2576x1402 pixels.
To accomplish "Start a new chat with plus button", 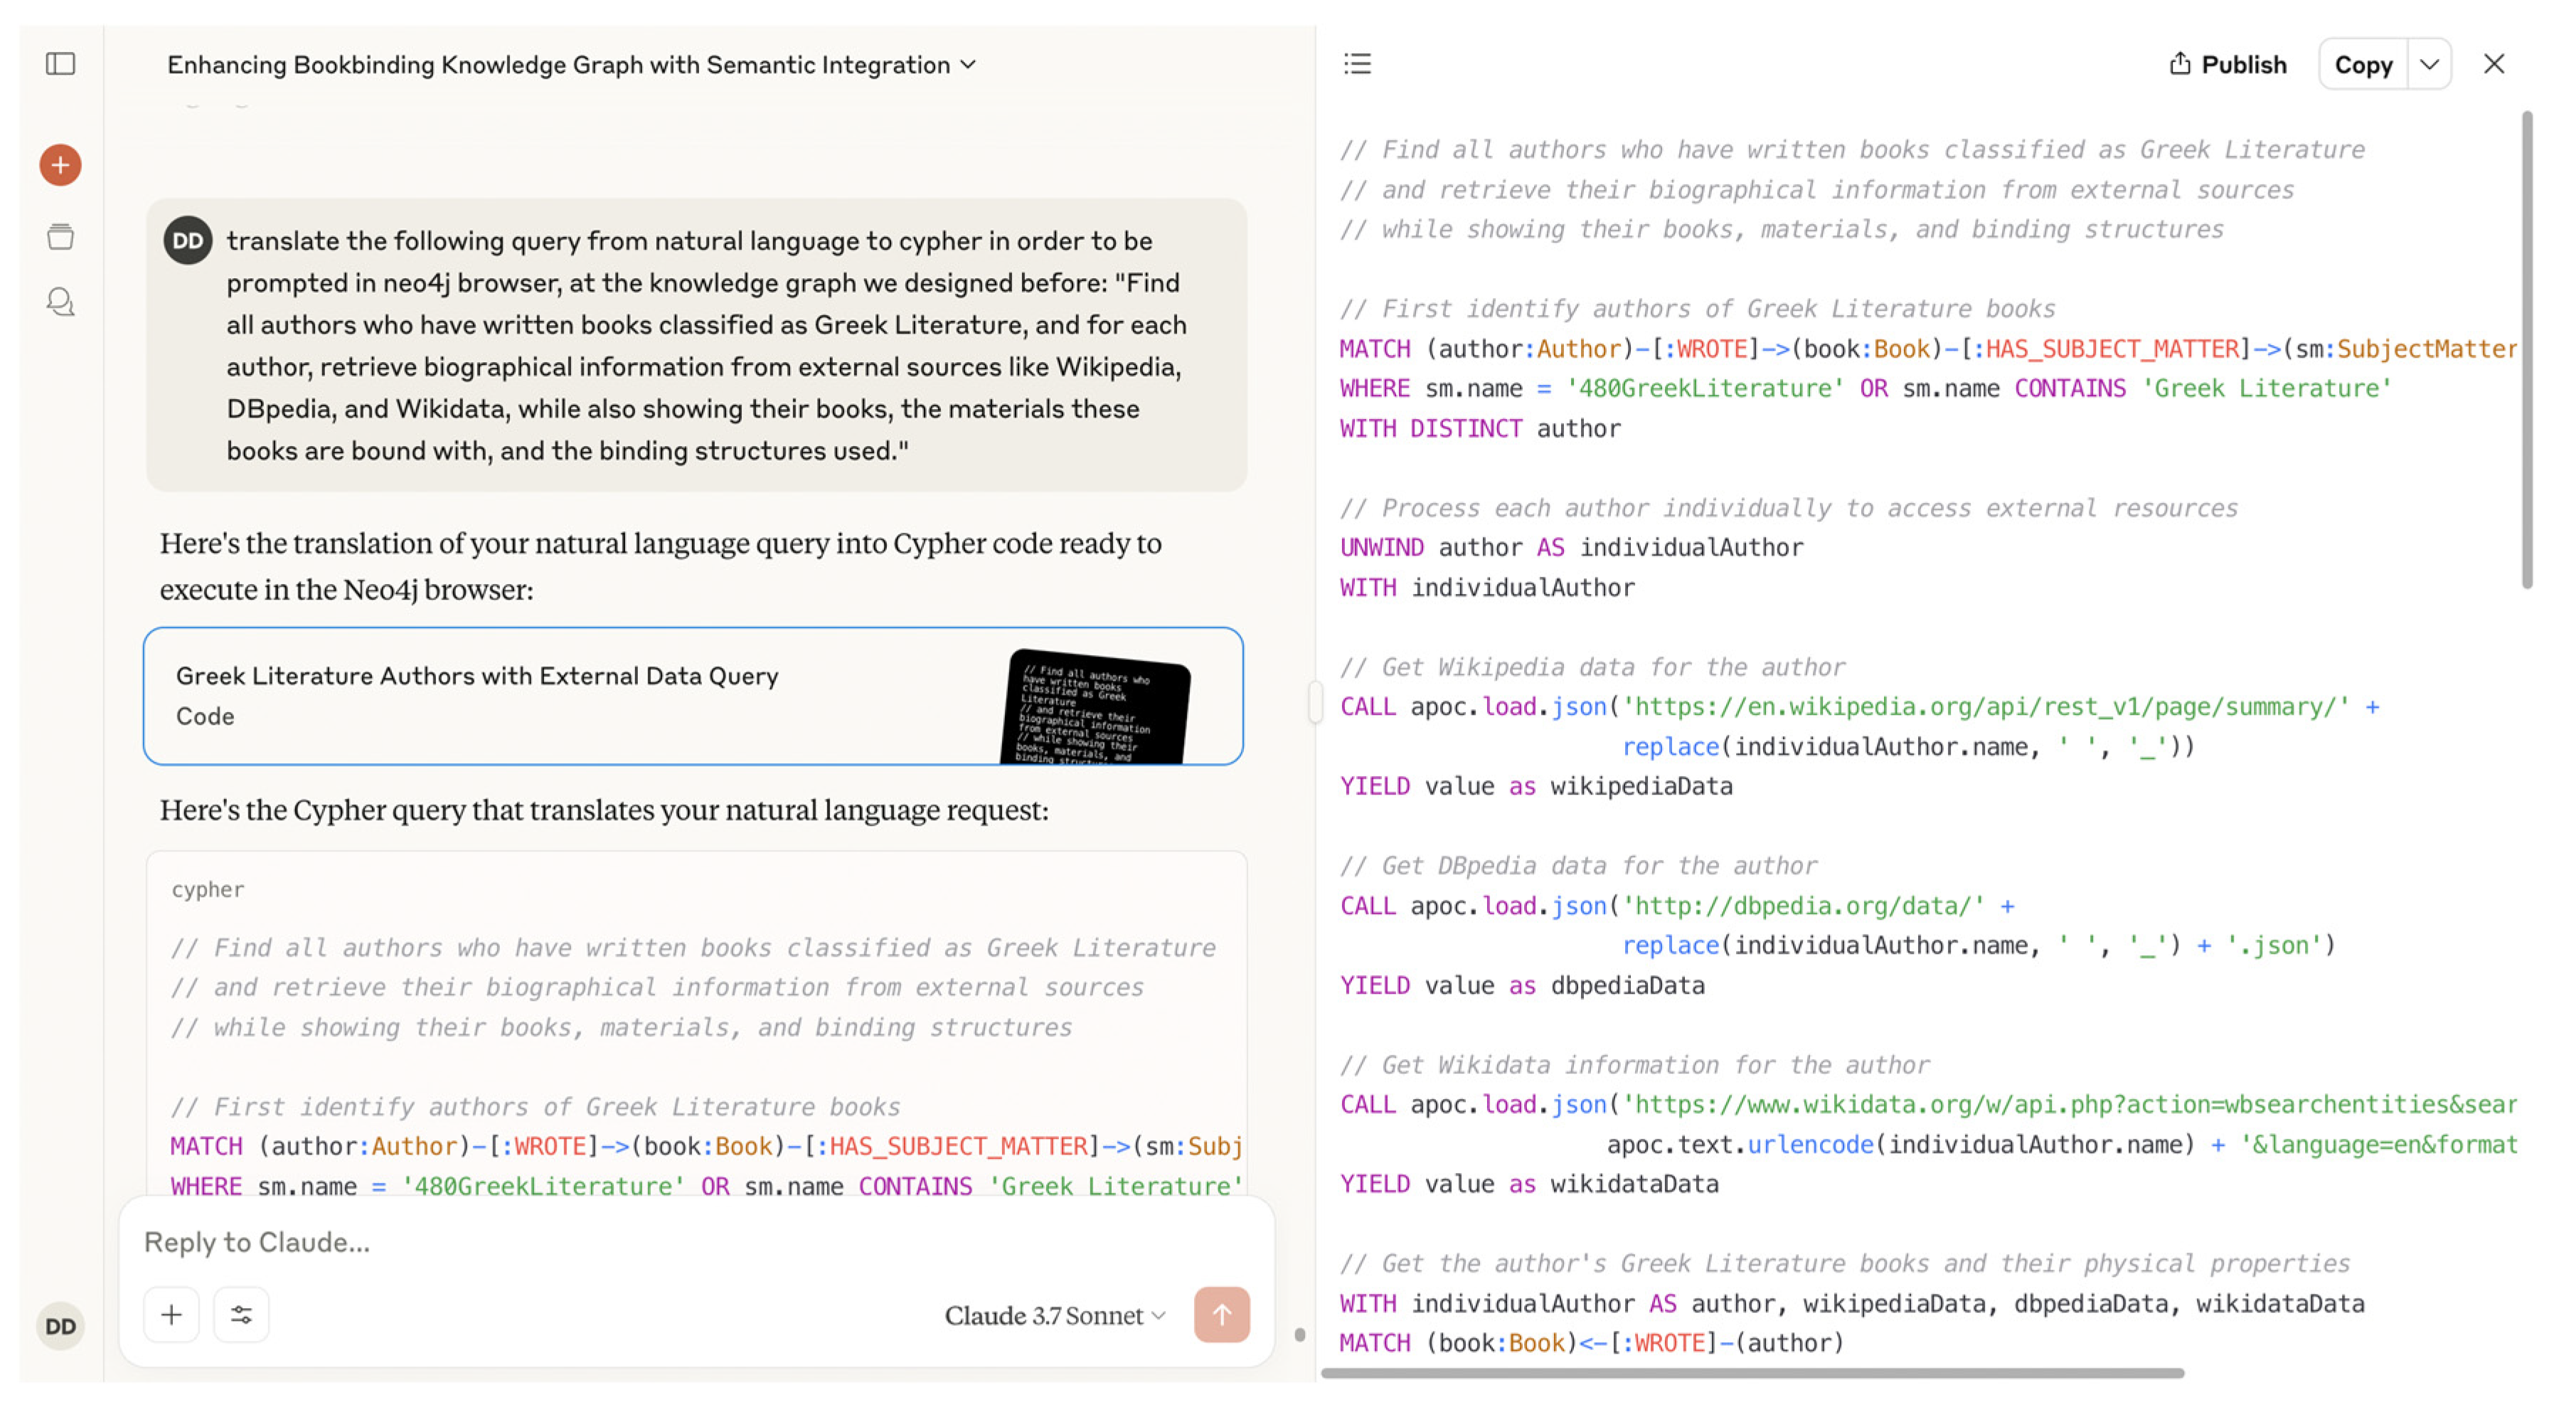I will (60, 165).
